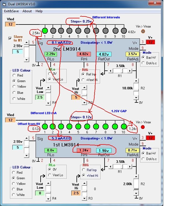Screen dimensions: 188x206
Task: Select Red LED colour for 1st LM3914
Action: 13,172
